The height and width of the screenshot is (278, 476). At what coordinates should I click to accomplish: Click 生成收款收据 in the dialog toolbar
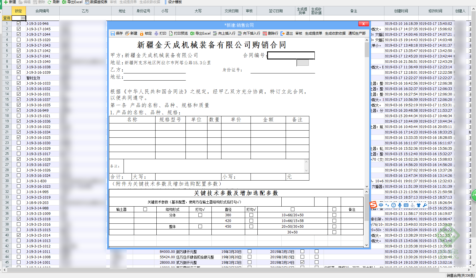click(x=335, y=33)
